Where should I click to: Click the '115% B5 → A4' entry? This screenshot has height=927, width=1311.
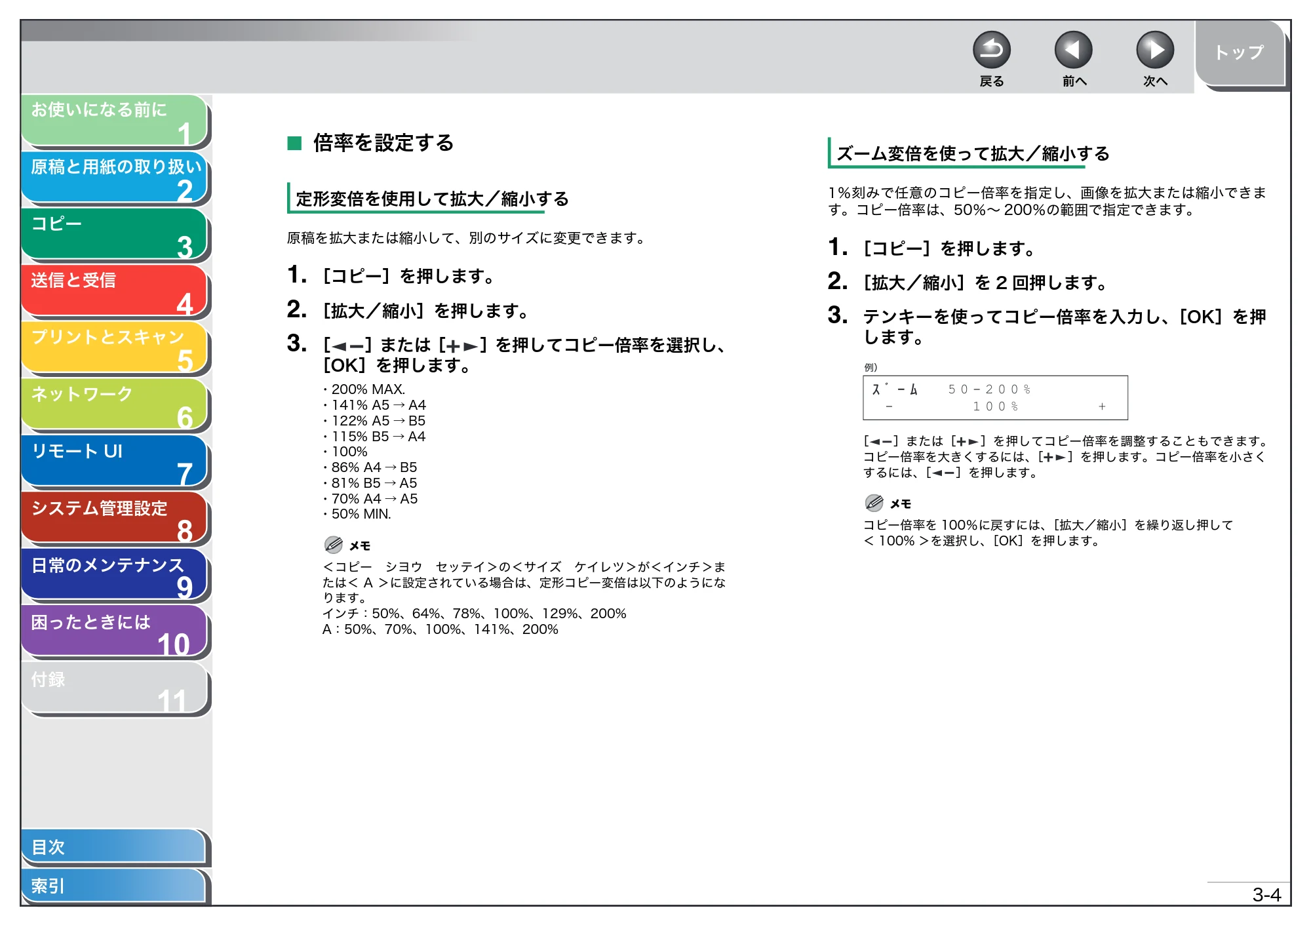[378, 437]
